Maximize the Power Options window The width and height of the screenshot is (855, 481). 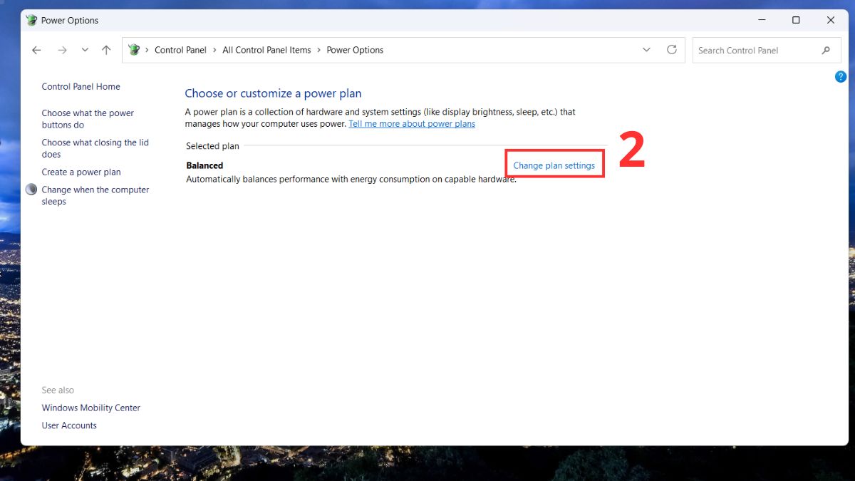tap(796, 20)
